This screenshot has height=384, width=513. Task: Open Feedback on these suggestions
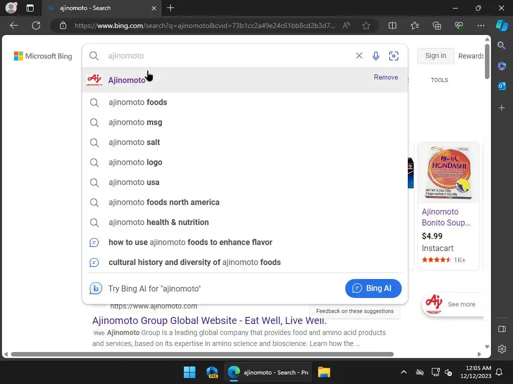click(x=355, y=311)
